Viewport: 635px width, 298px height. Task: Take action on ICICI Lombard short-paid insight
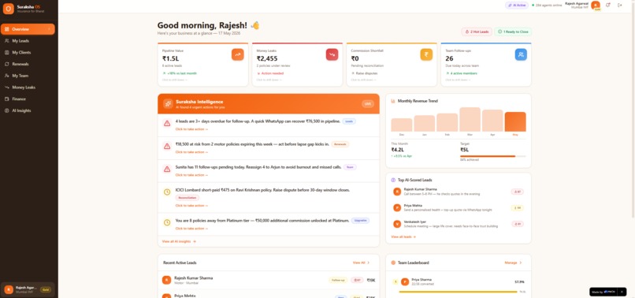[x=191, y=206]
